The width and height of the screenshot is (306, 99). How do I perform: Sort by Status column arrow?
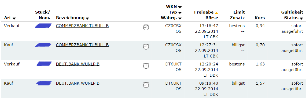coord(301,19)
